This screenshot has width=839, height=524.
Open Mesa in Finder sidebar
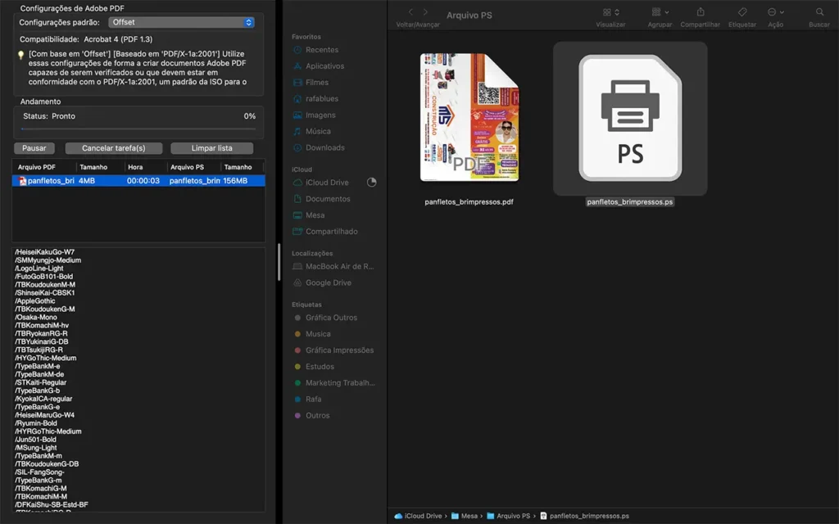click(x=315, y=215)
